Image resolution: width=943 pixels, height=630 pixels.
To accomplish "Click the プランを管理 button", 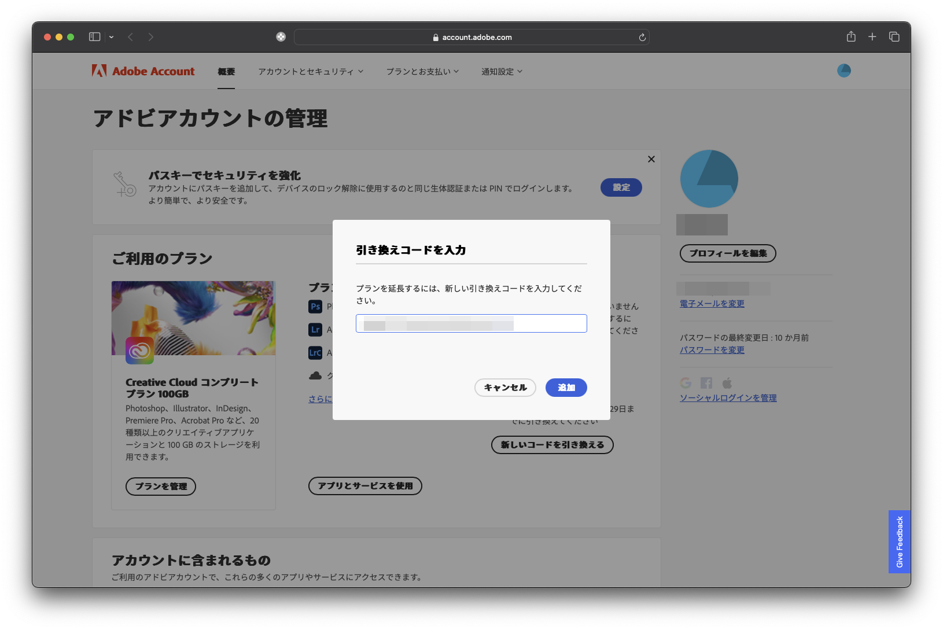I will pyautogui.click(x=161, y=487).
